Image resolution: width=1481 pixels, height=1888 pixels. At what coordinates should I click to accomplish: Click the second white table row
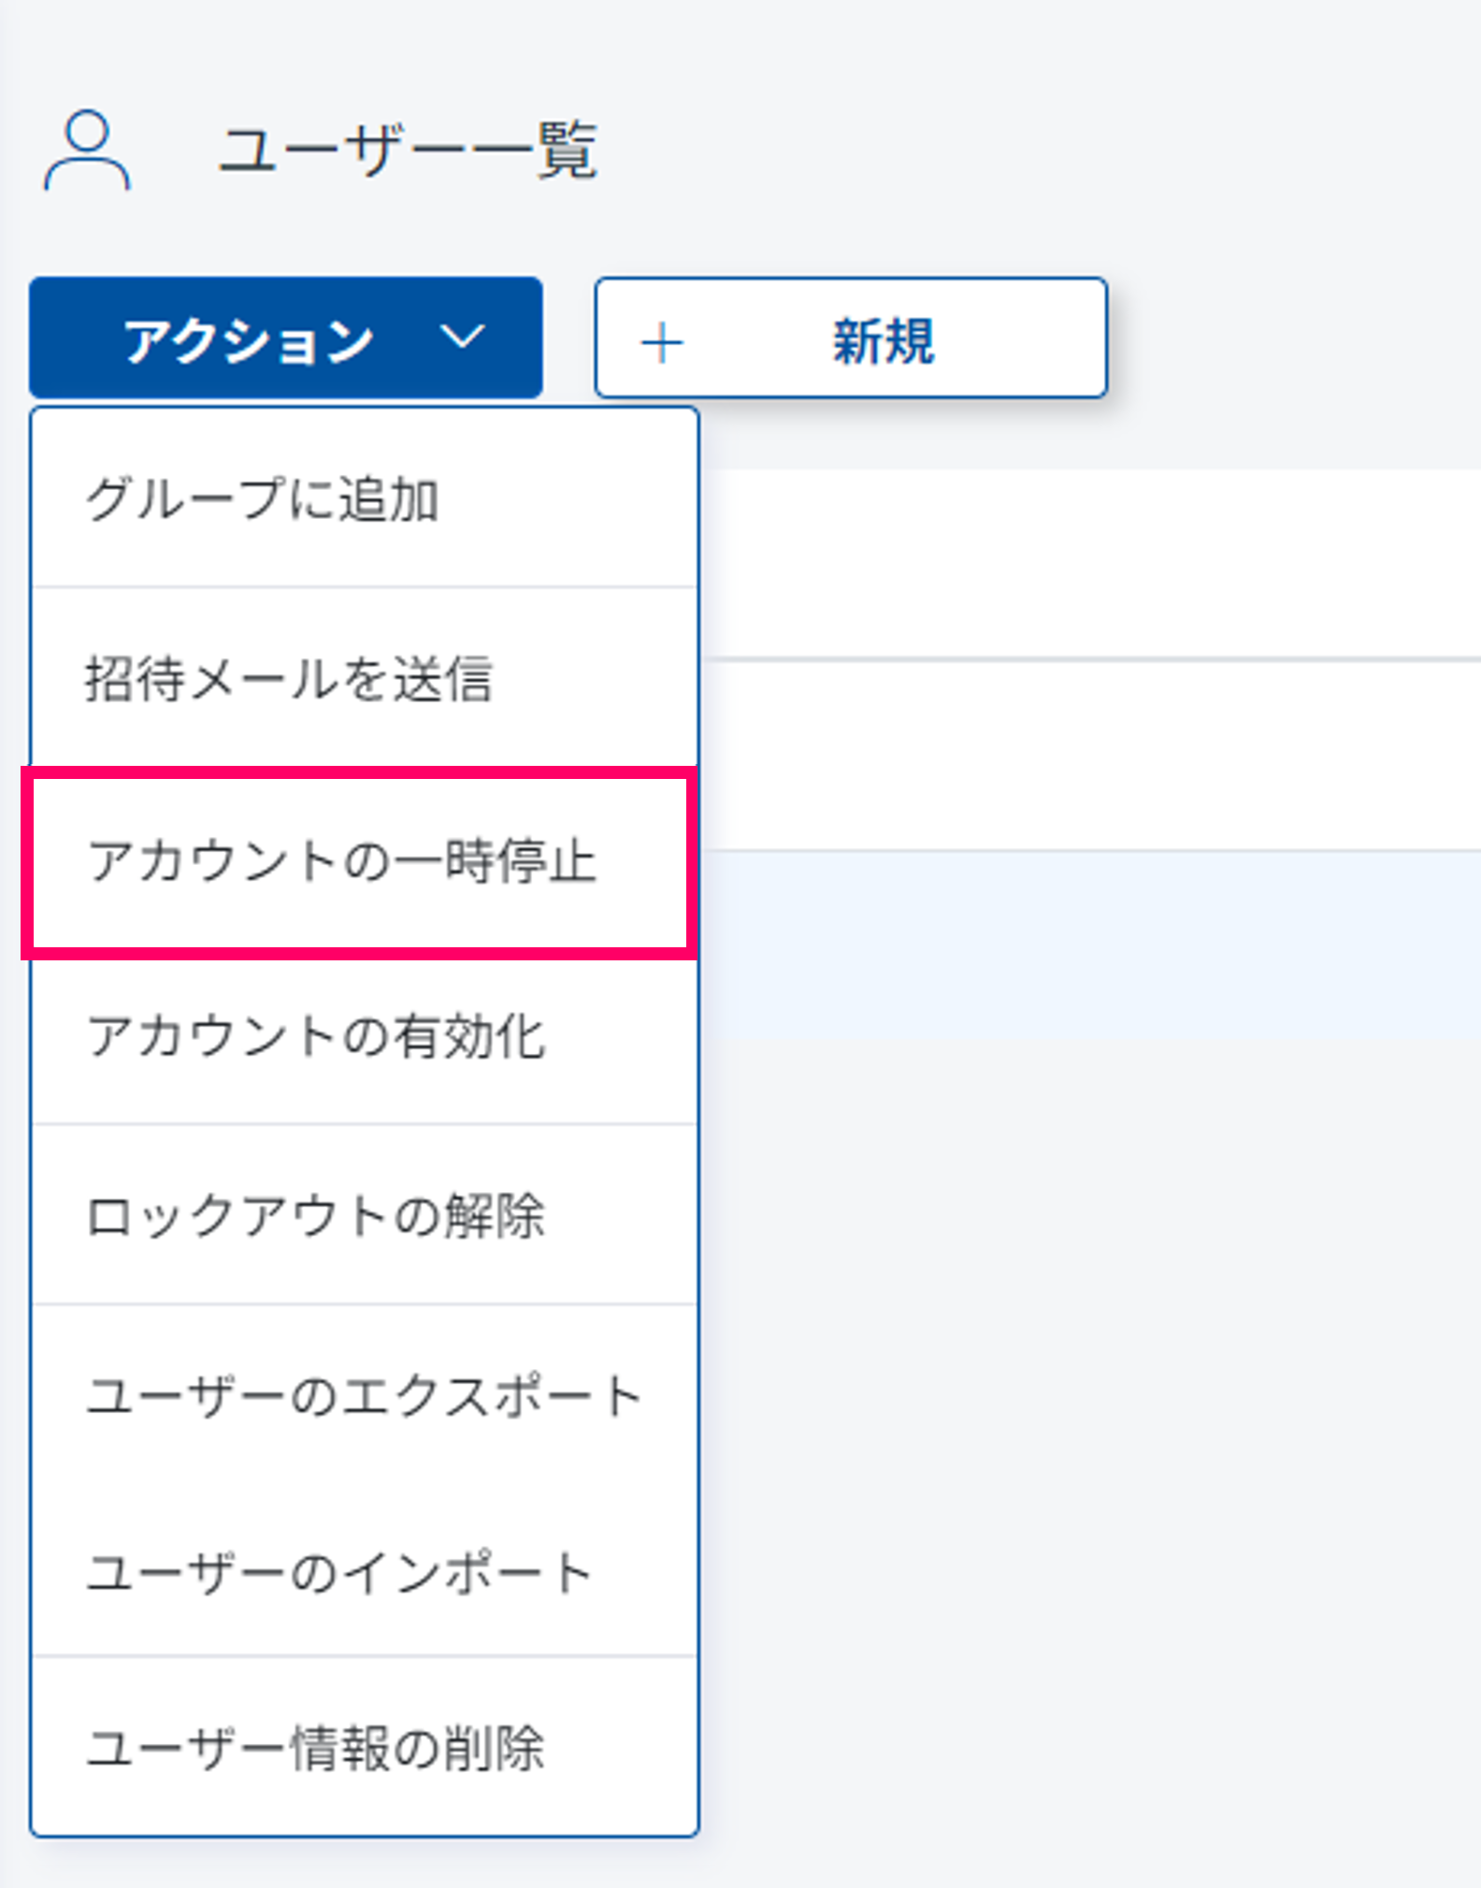point(1089,756)
